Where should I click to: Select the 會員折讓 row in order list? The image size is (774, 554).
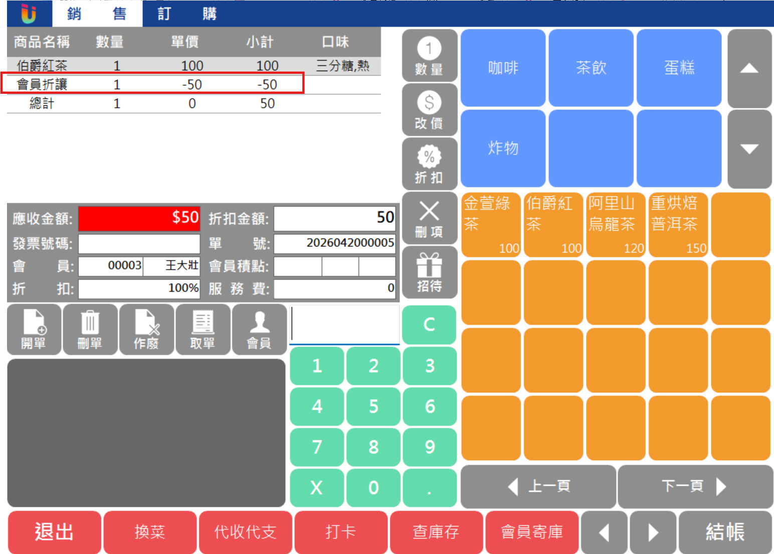(x=152, y=83)
